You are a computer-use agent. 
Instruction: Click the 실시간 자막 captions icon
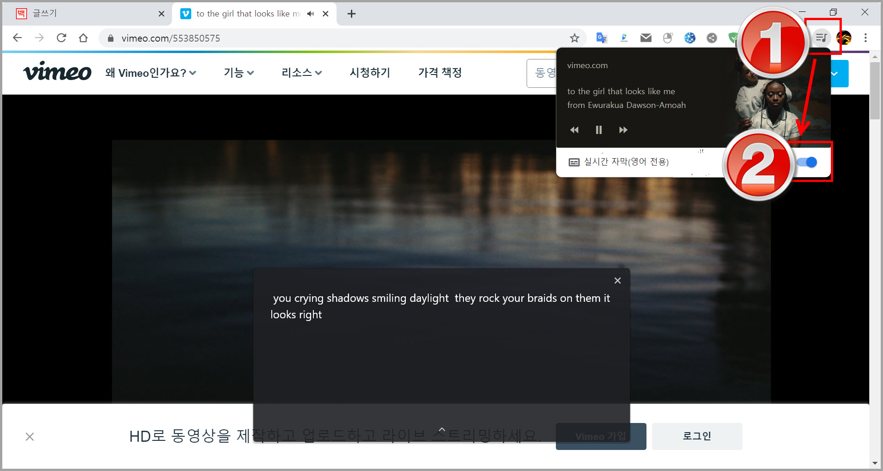(574, 162)
